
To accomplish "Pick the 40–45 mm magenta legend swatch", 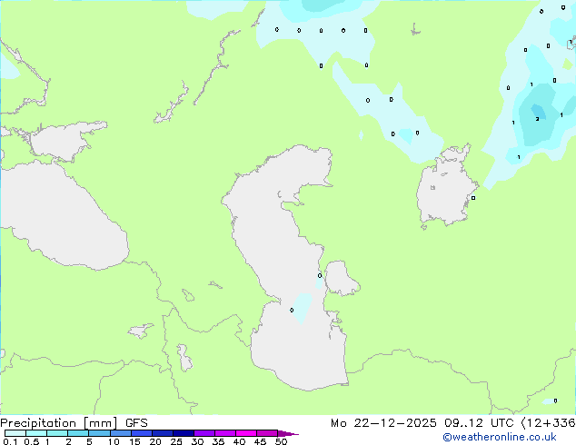I will point(246,433).
